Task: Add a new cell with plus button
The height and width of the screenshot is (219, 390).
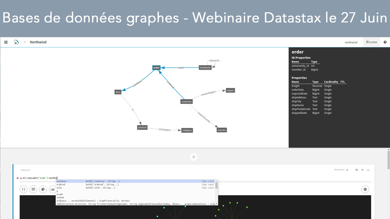Action: pyautogui.click(x=193, y=157)
